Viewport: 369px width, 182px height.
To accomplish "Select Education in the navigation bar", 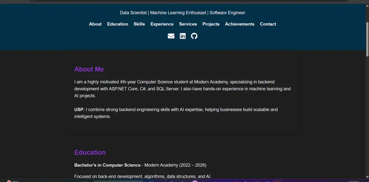I will click(x=118, y=24).
